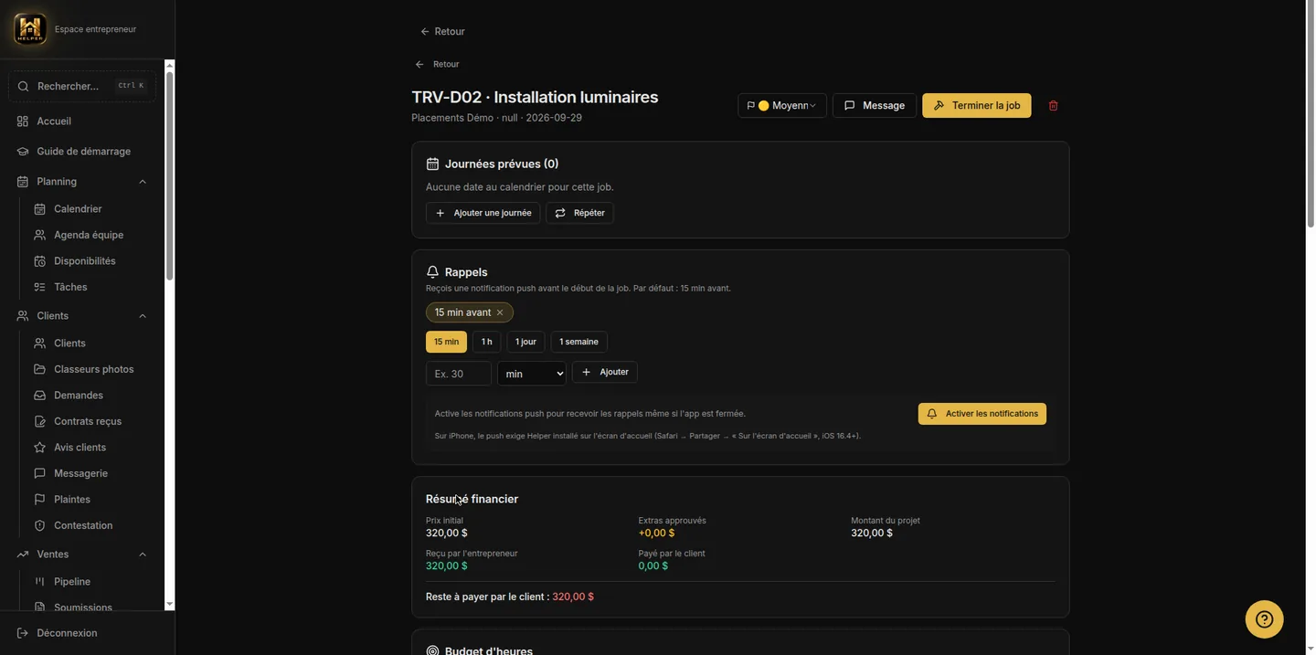This screenshot has width=1316, height=655.
Task: Click the bell icon beside Rappels
Action: [432, 272]
